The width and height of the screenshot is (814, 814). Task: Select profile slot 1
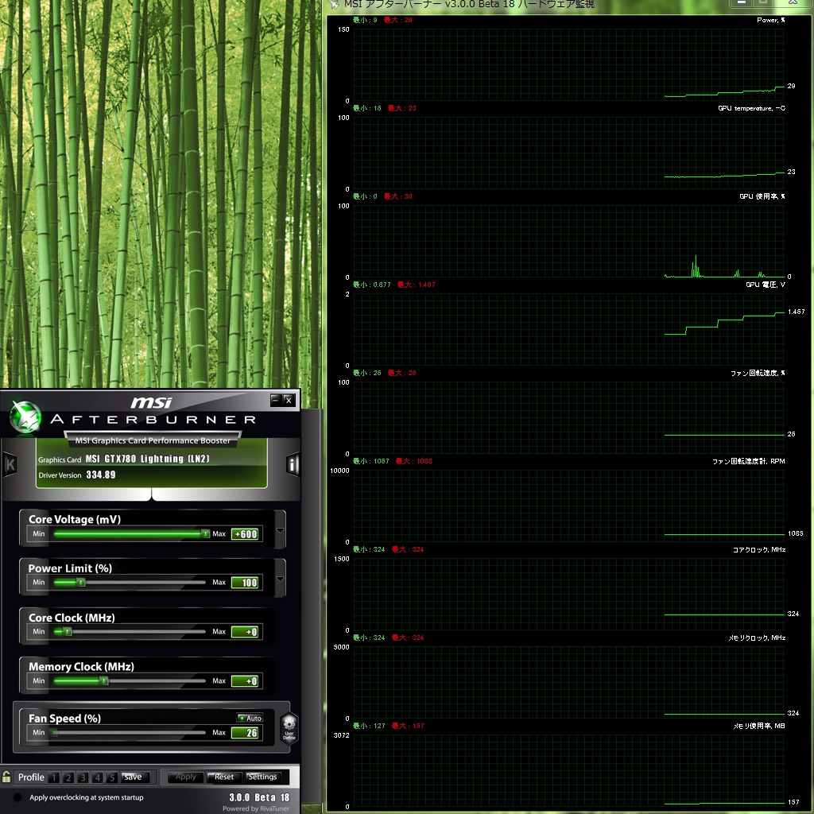[x=54, y=777]
